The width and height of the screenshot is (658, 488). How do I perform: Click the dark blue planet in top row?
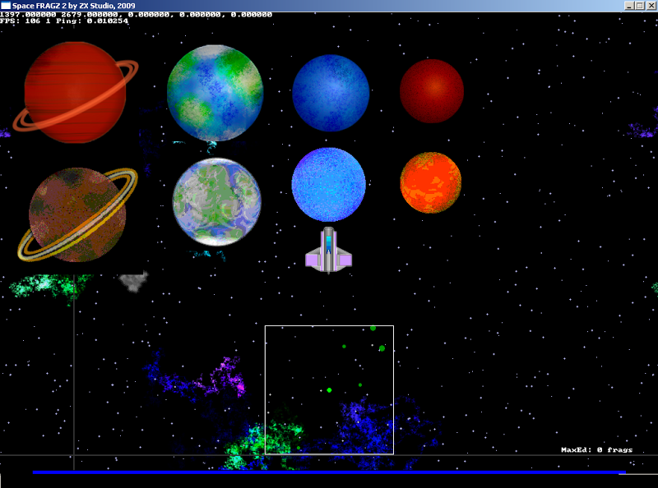[x=331, y=93]
